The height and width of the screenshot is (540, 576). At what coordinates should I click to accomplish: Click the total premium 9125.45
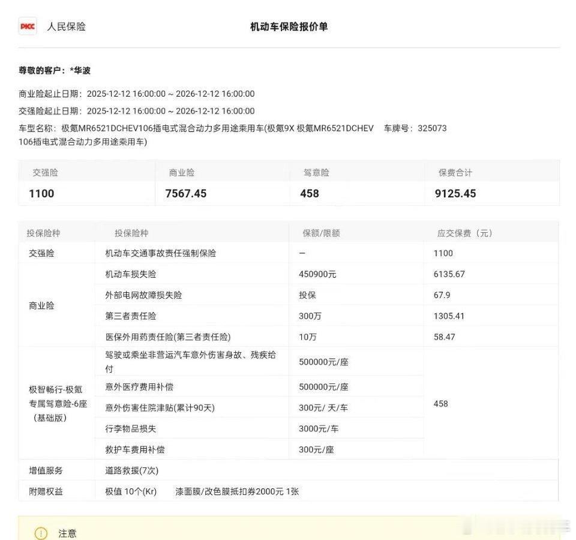click(455, 194)
